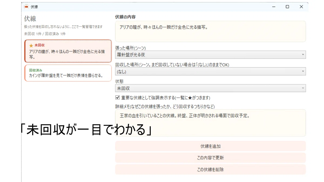Click the 伏線の内容 label

tap(125, 17)
